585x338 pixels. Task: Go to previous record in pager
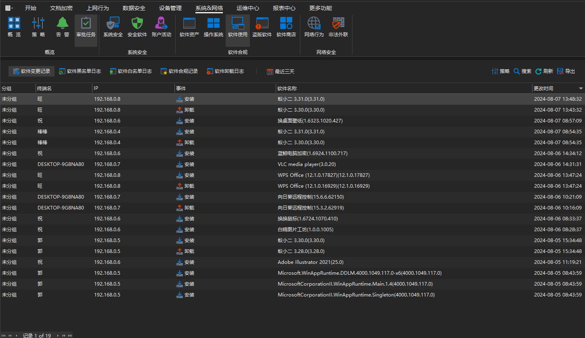tap(16, 335)
